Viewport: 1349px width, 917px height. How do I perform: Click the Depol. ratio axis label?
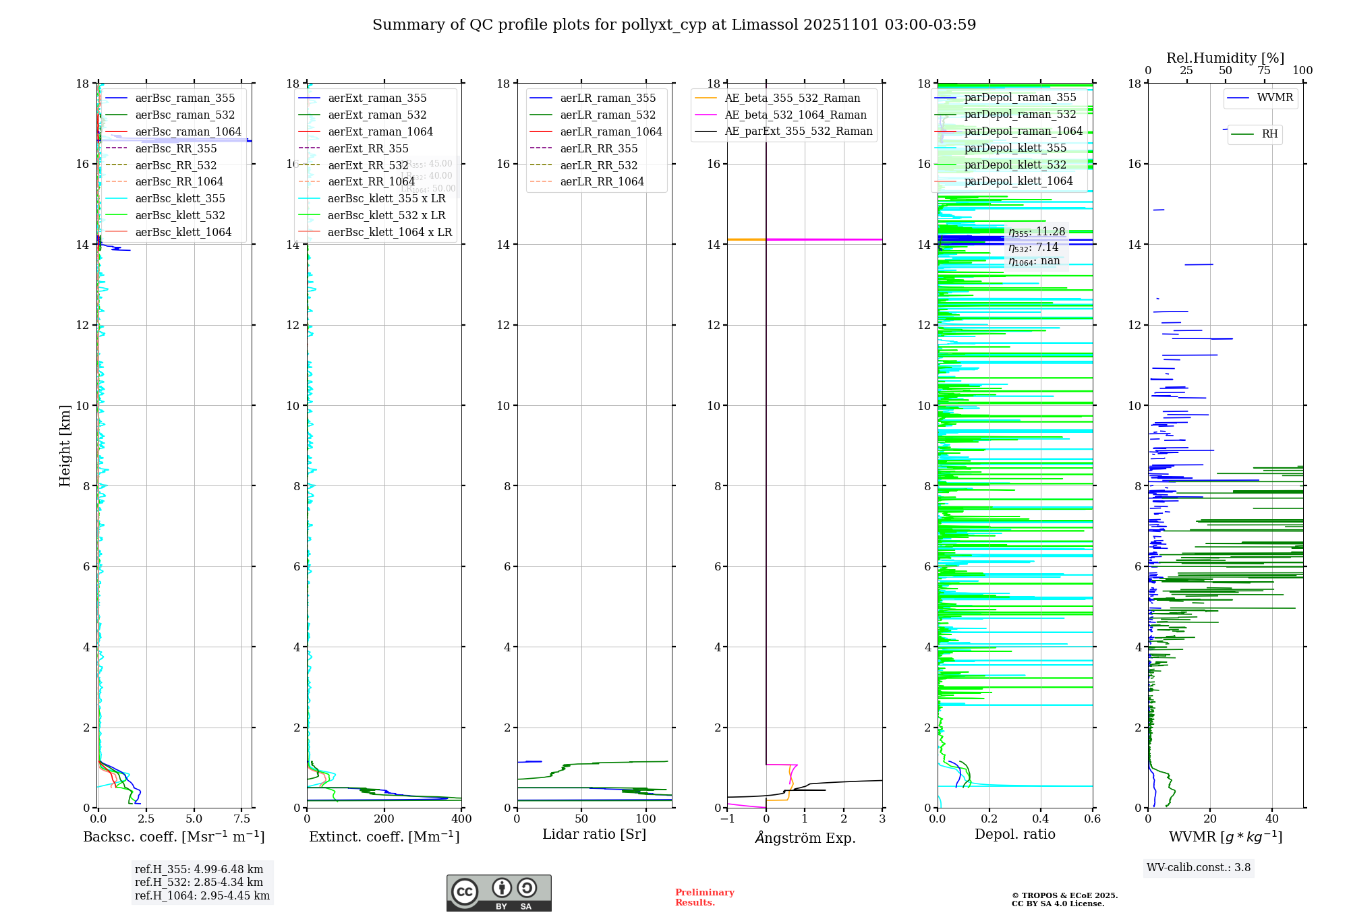click(1014, 835)
